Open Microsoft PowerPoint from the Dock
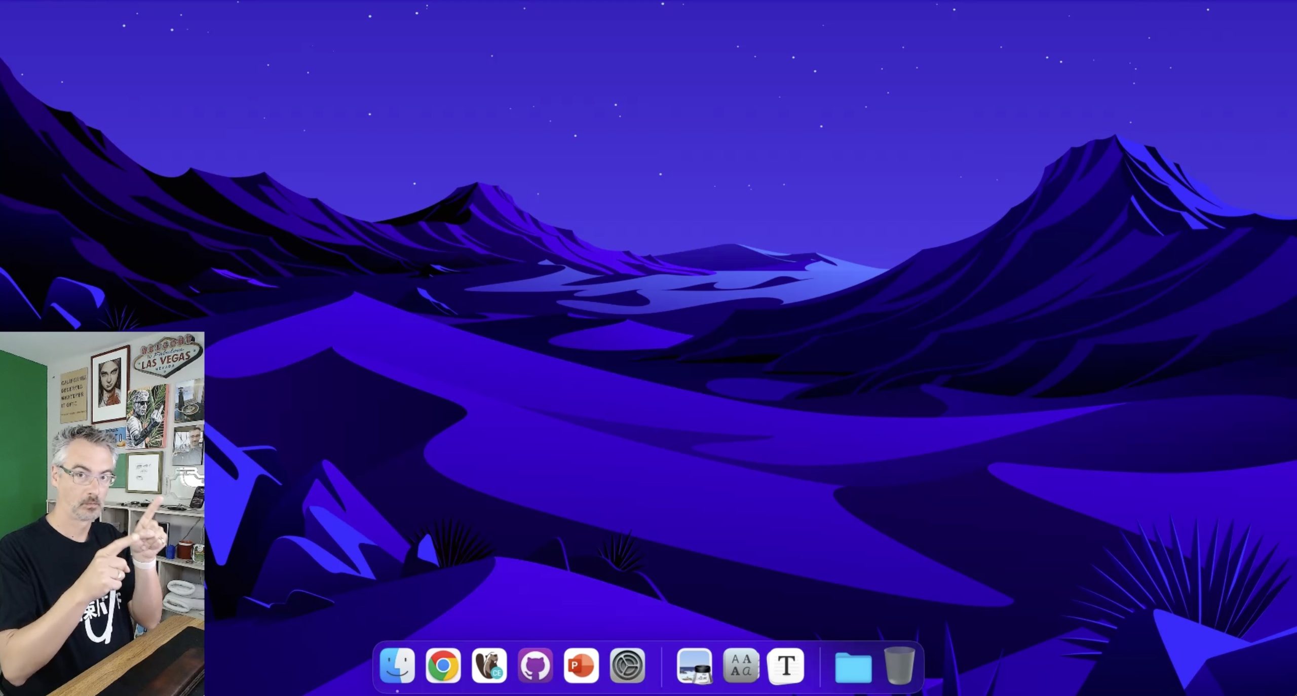1297x696 pixels. [x=582, y=665]
